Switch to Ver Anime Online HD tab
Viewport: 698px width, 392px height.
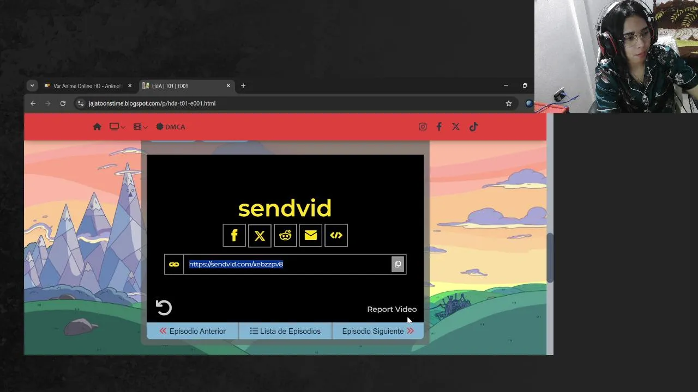(x=82, y=85)
